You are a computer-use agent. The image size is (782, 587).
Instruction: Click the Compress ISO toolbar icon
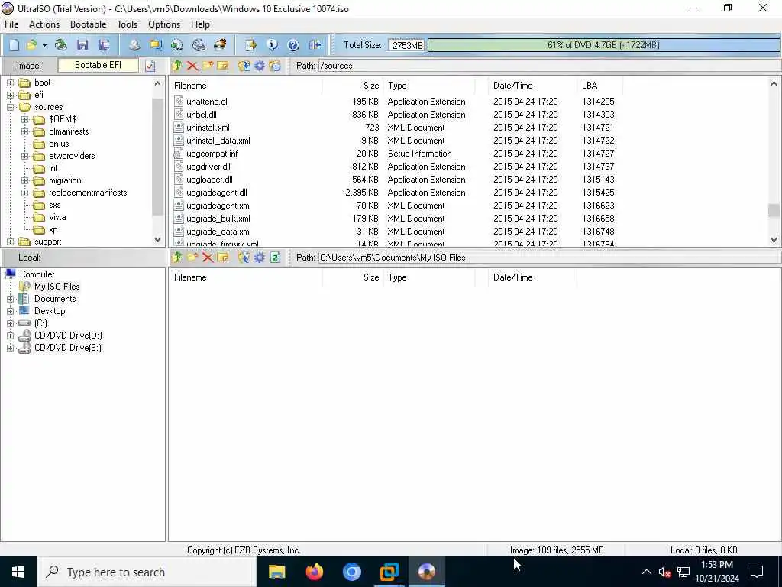tap(156, 45)
